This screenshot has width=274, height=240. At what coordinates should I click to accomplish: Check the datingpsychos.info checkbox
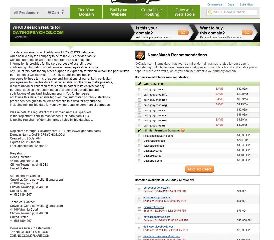(139, 95)
